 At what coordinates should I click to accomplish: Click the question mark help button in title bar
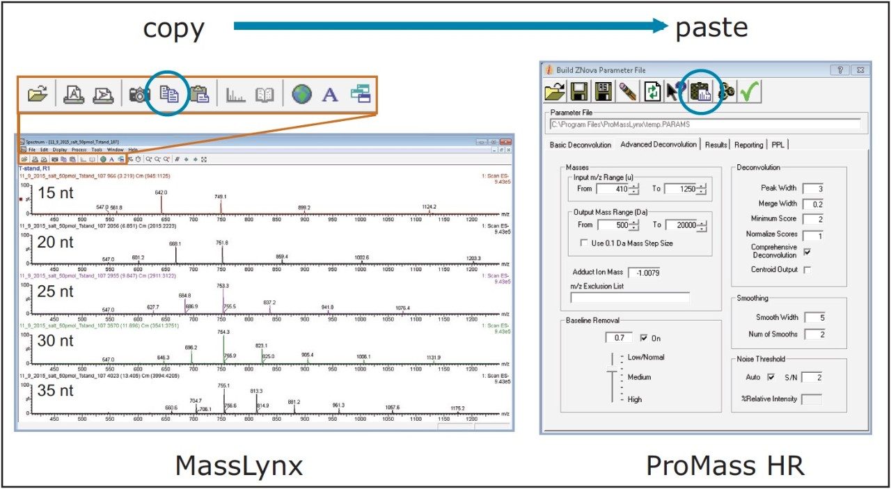pos(840,70)
